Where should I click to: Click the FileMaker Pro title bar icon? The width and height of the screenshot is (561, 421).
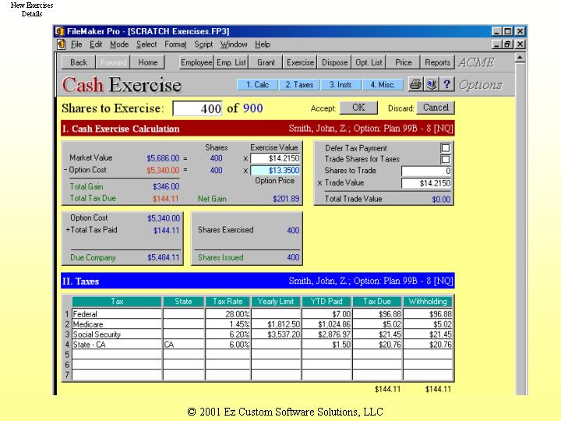point(59,31)
